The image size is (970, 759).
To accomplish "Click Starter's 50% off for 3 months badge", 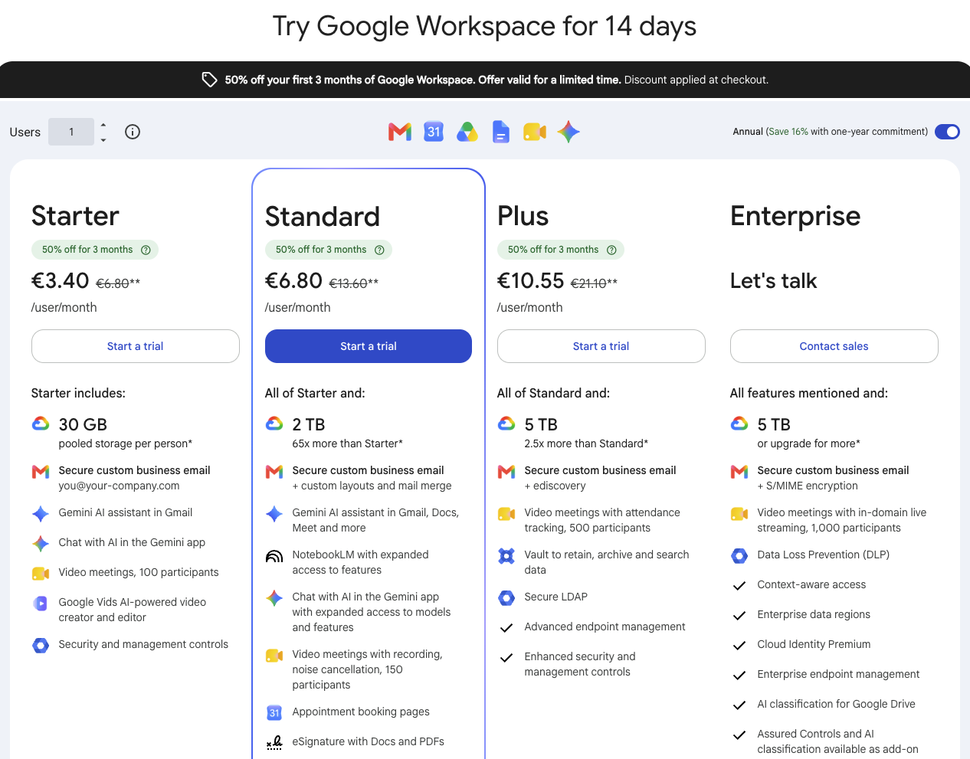I will click(x=95, y=250).
